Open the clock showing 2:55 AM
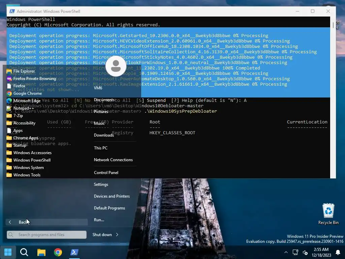The image size is (345, 259). pyautogui.click(x=321, y=252)
